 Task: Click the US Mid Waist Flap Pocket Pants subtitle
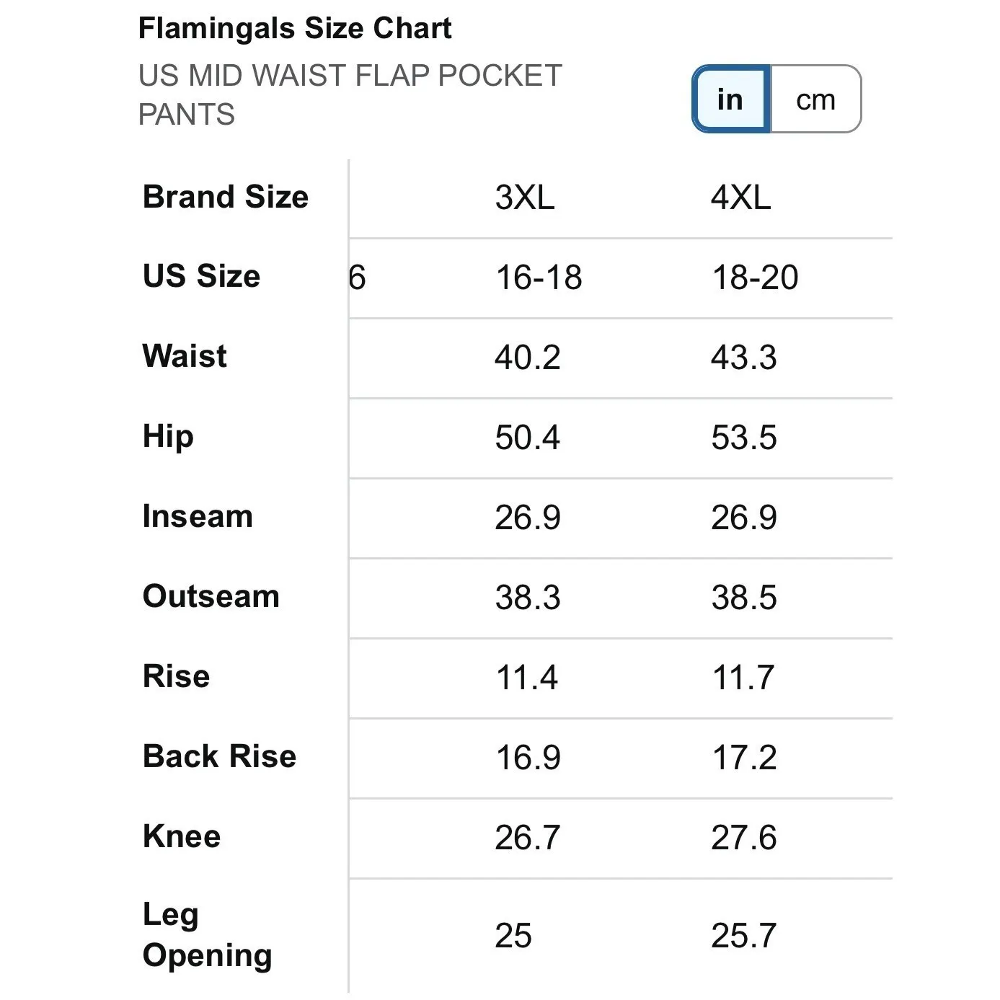click(350, 94)
